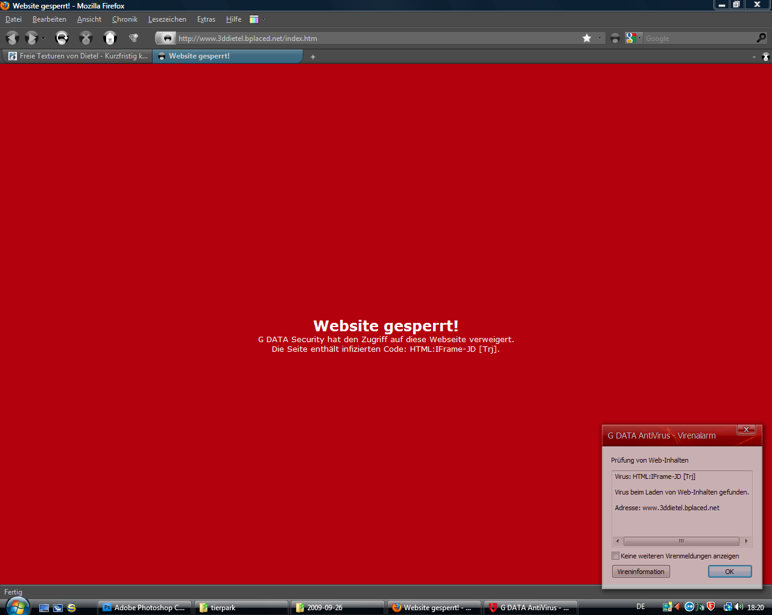Expand the dropdown beside the colorful menu icon

pos(263,19)
